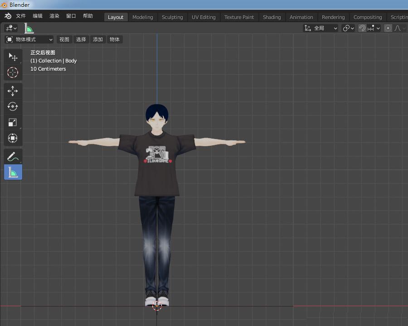This screenshot has width=408, height=326.
Task: Open the 添加 viewport menu
Action: (98, 39)
